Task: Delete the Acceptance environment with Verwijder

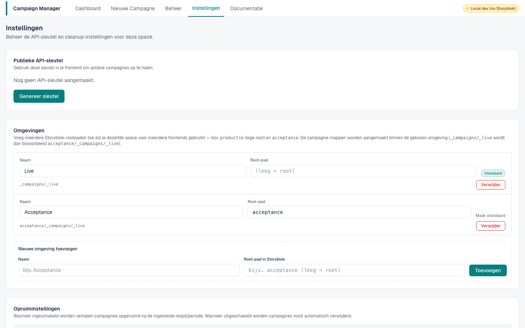Action: 491,226
